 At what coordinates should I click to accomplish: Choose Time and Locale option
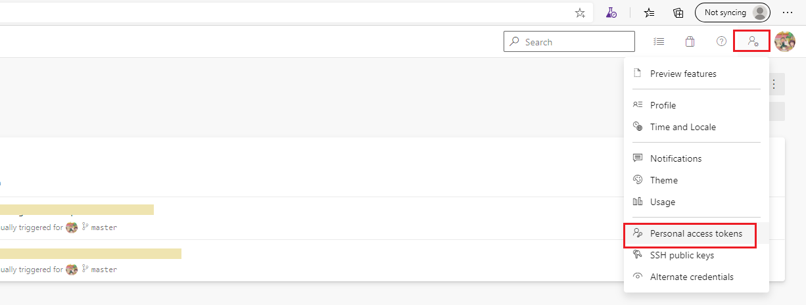click(682, 127)
